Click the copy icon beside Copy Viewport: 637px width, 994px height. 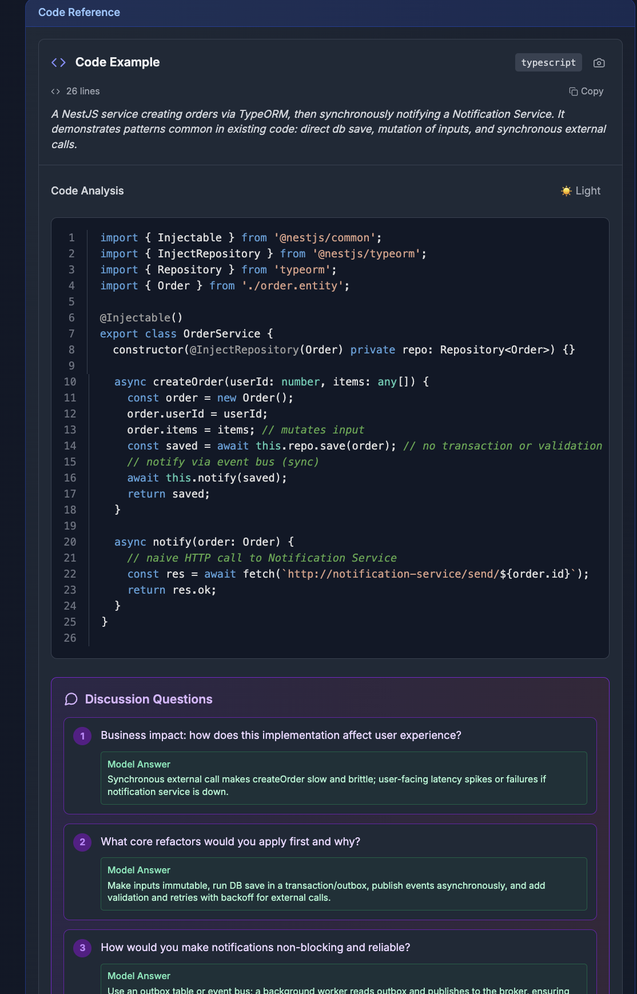click(x=573, y=92)
